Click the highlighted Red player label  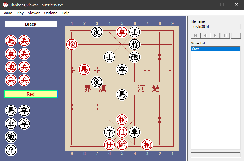pos(31,94)
